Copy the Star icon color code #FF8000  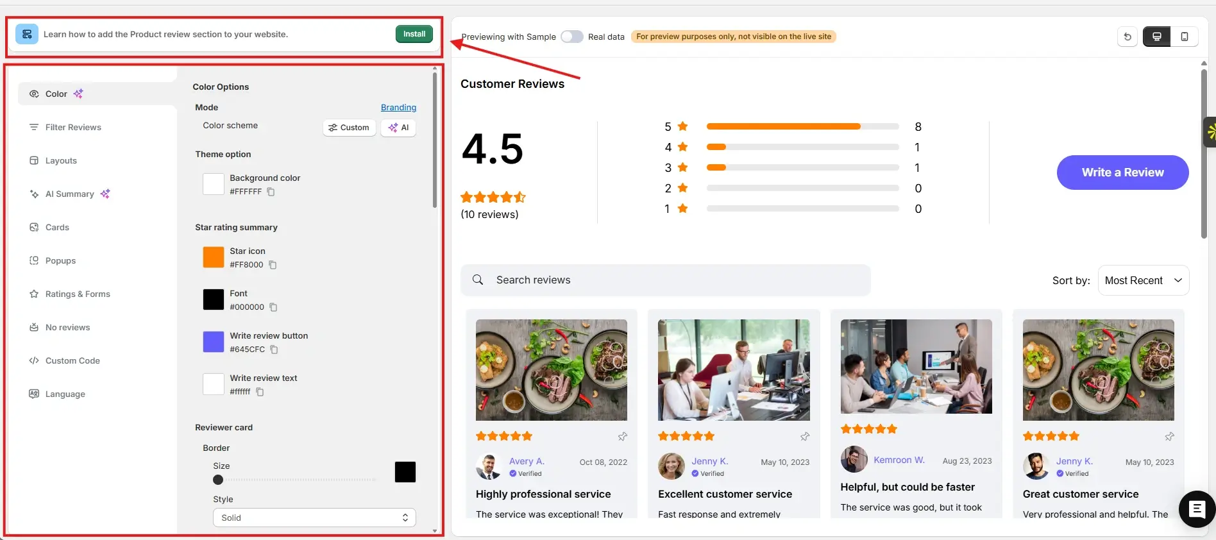click(273, 265)
